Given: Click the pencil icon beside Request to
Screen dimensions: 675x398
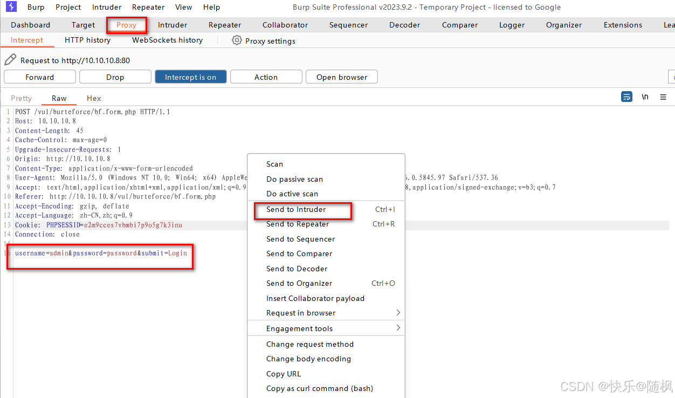Looking at the screenshot, I should pos(10,60).
